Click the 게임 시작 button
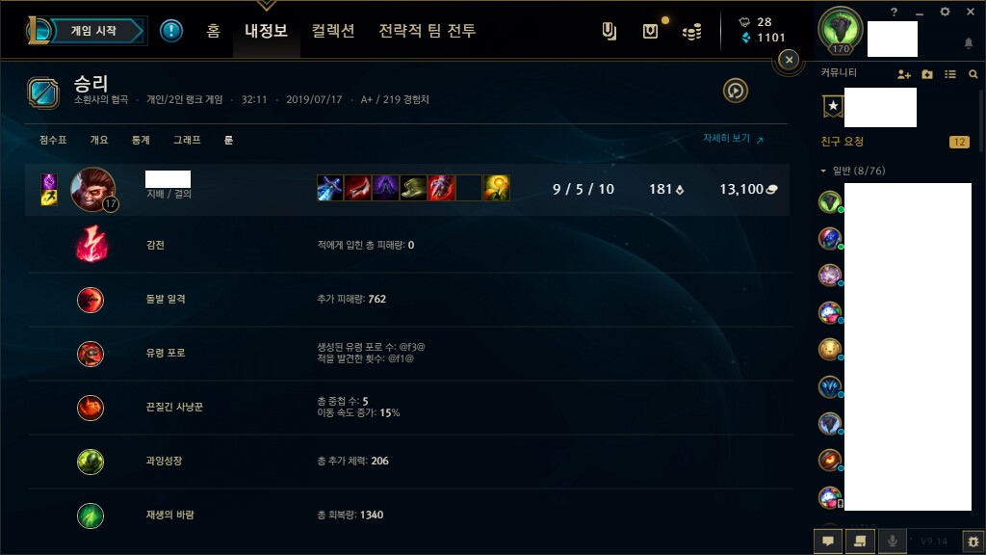986x555 pixels. coord(93,31)
